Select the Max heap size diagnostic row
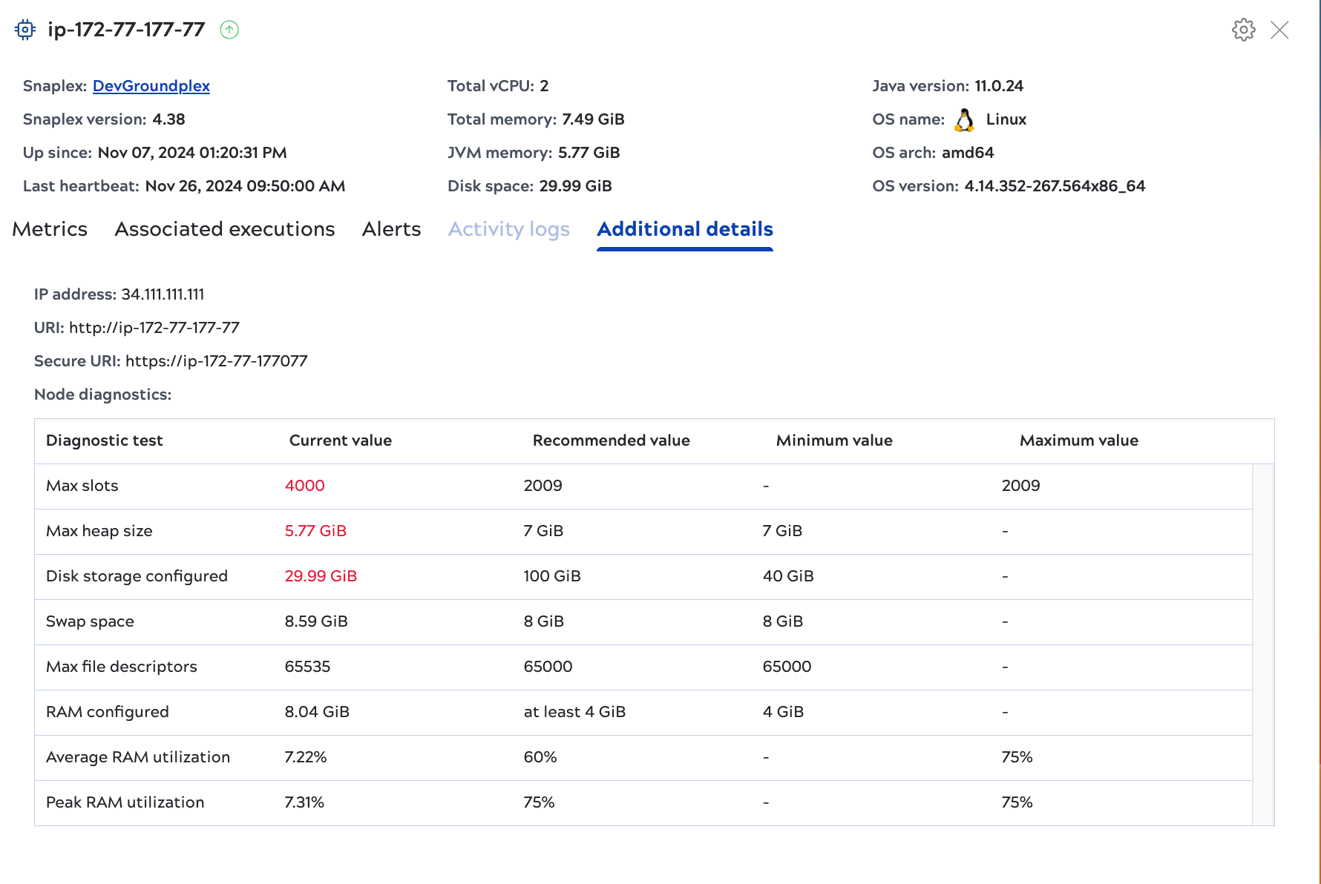 99,531
